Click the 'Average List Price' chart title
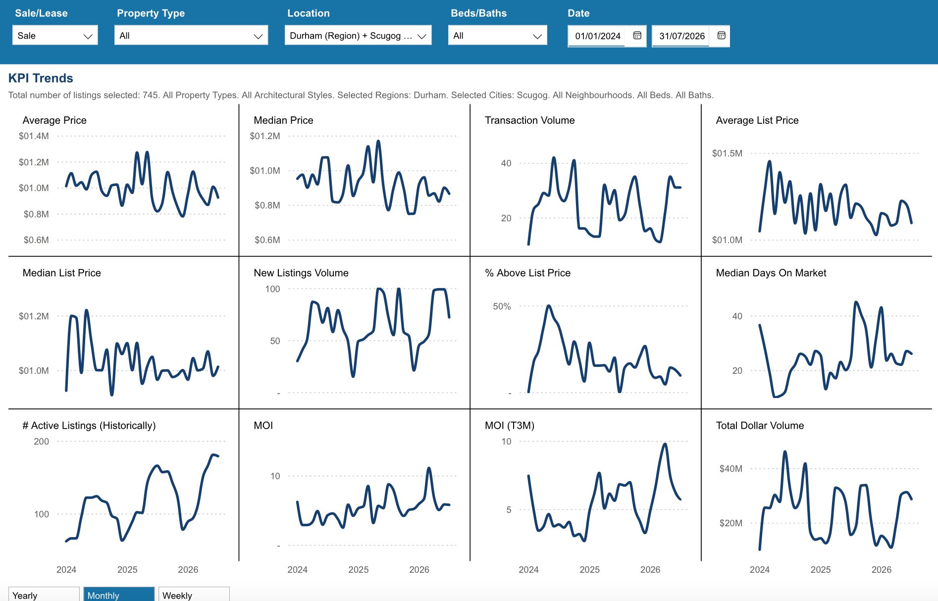The width and height of the screenshot is (938, 601). 757,120
